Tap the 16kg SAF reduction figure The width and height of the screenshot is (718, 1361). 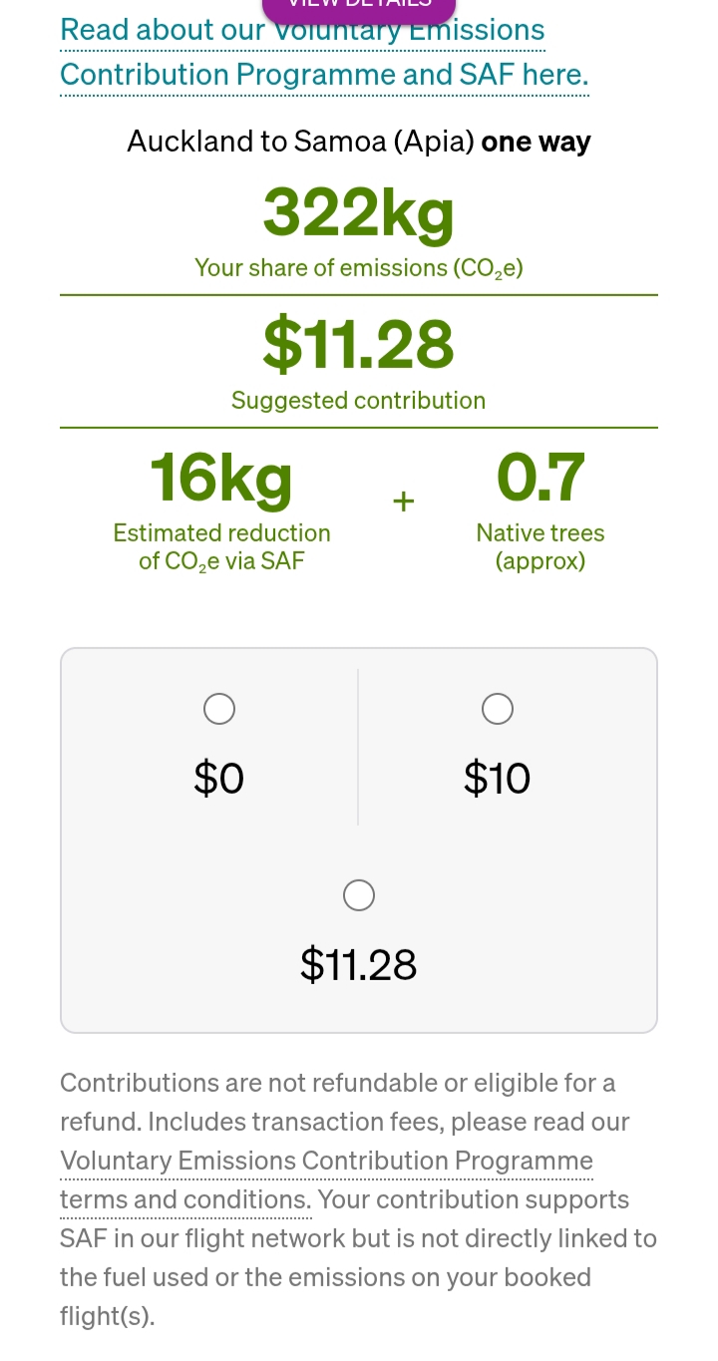click(221, 478)
